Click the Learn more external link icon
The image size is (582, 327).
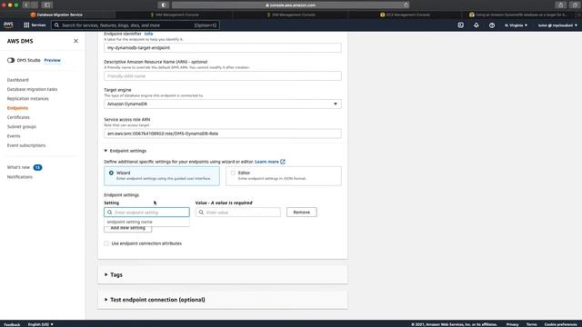tap(283, 162)
